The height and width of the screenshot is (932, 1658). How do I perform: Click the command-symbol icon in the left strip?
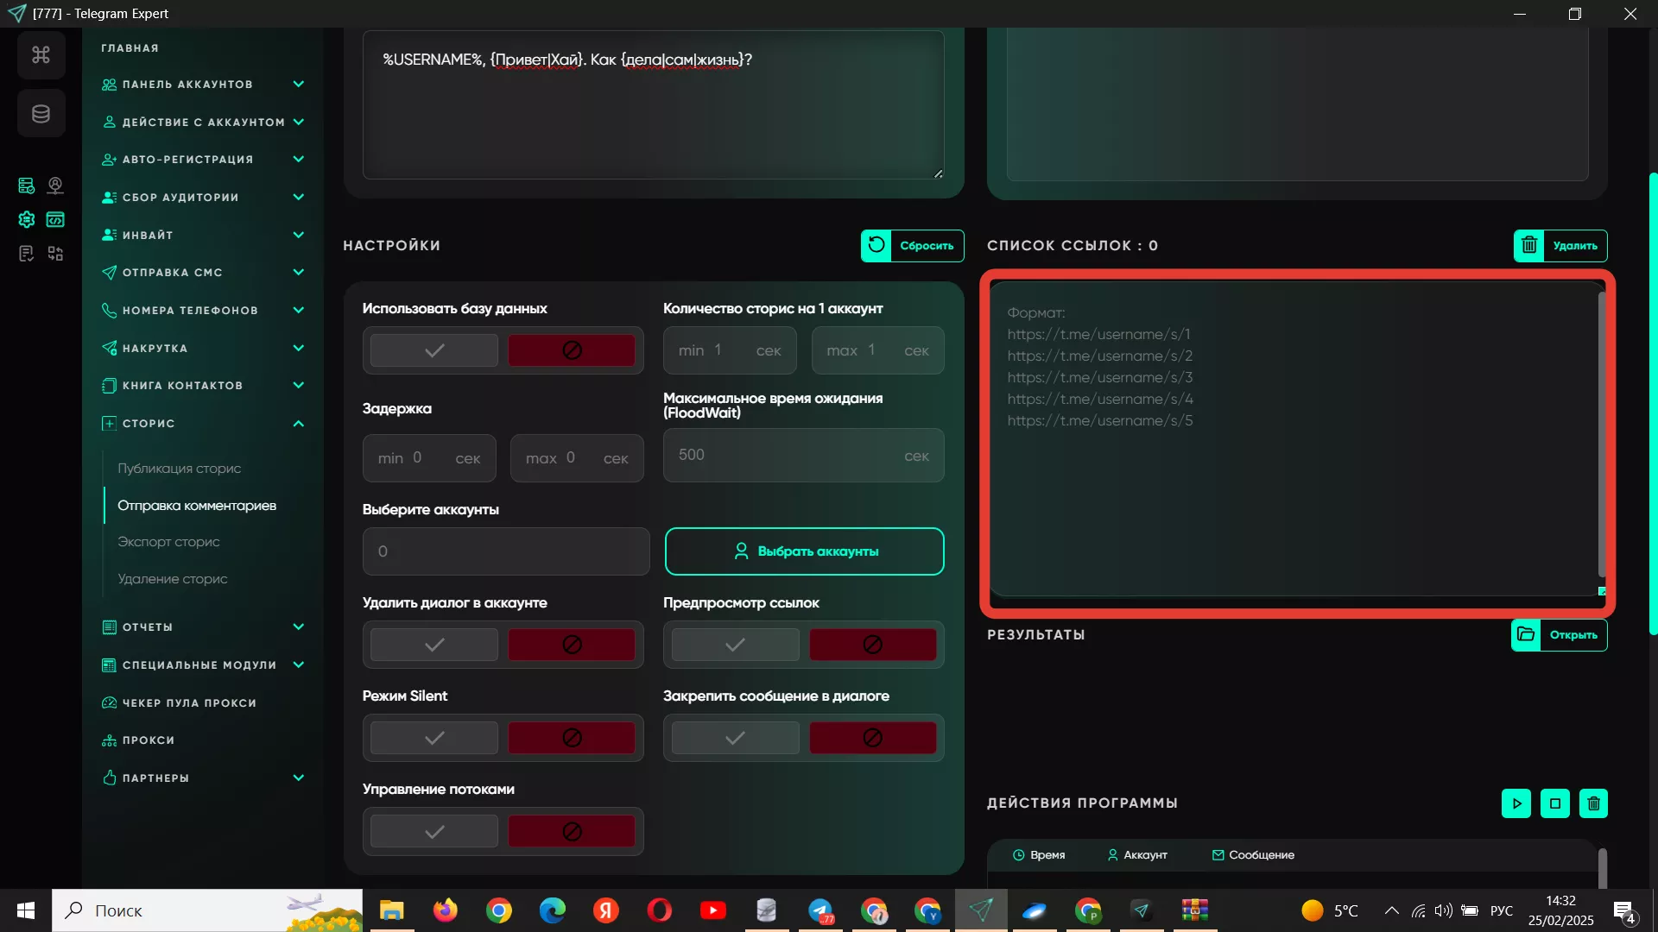[41, 55]
